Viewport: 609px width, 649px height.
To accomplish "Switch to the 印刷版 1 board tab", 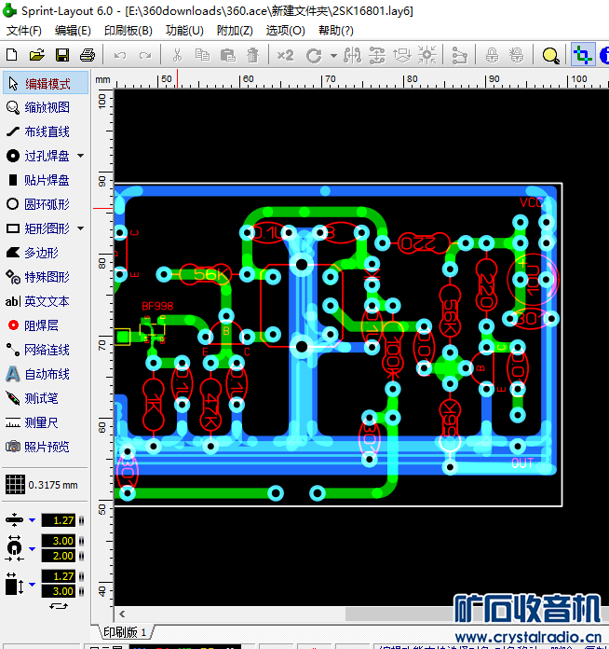I will (x=126, y=632).
